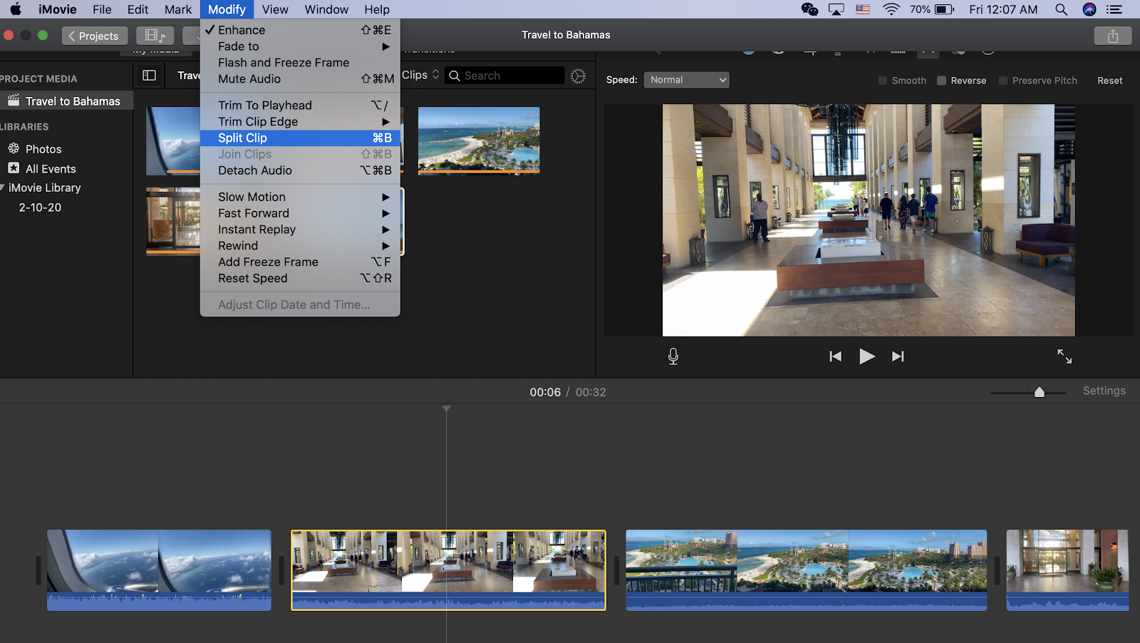The width and height of the screenshot is (1140, 643).
Task: Choose Add Freeze Frame
Action: point(300,262)
